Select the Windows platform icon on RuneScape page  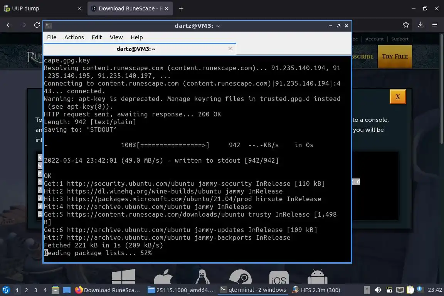click(123, 276)
